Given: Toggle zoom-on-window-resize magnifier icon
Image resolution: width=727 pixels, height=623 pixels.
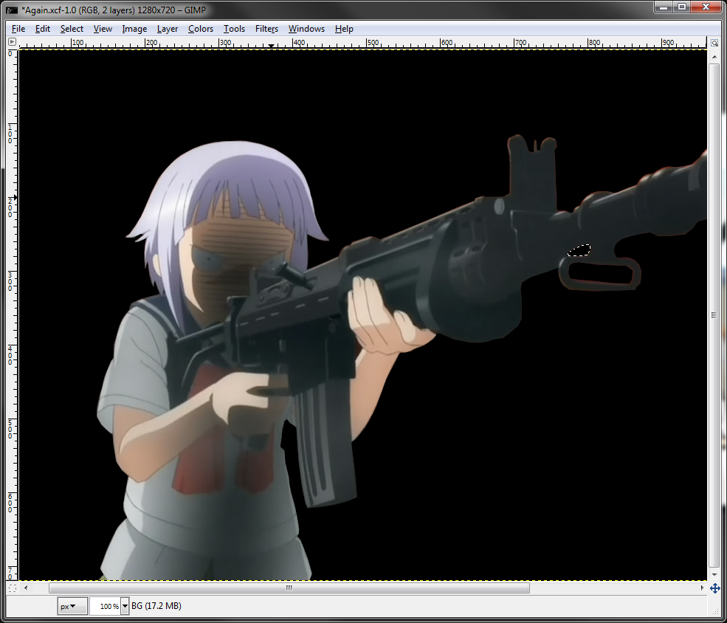Looking at the screenshot, I should click(x=714, y=43).
